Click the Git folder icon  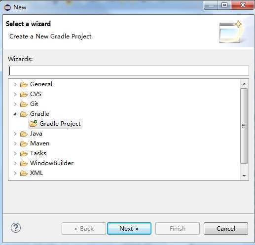[24, 104]
